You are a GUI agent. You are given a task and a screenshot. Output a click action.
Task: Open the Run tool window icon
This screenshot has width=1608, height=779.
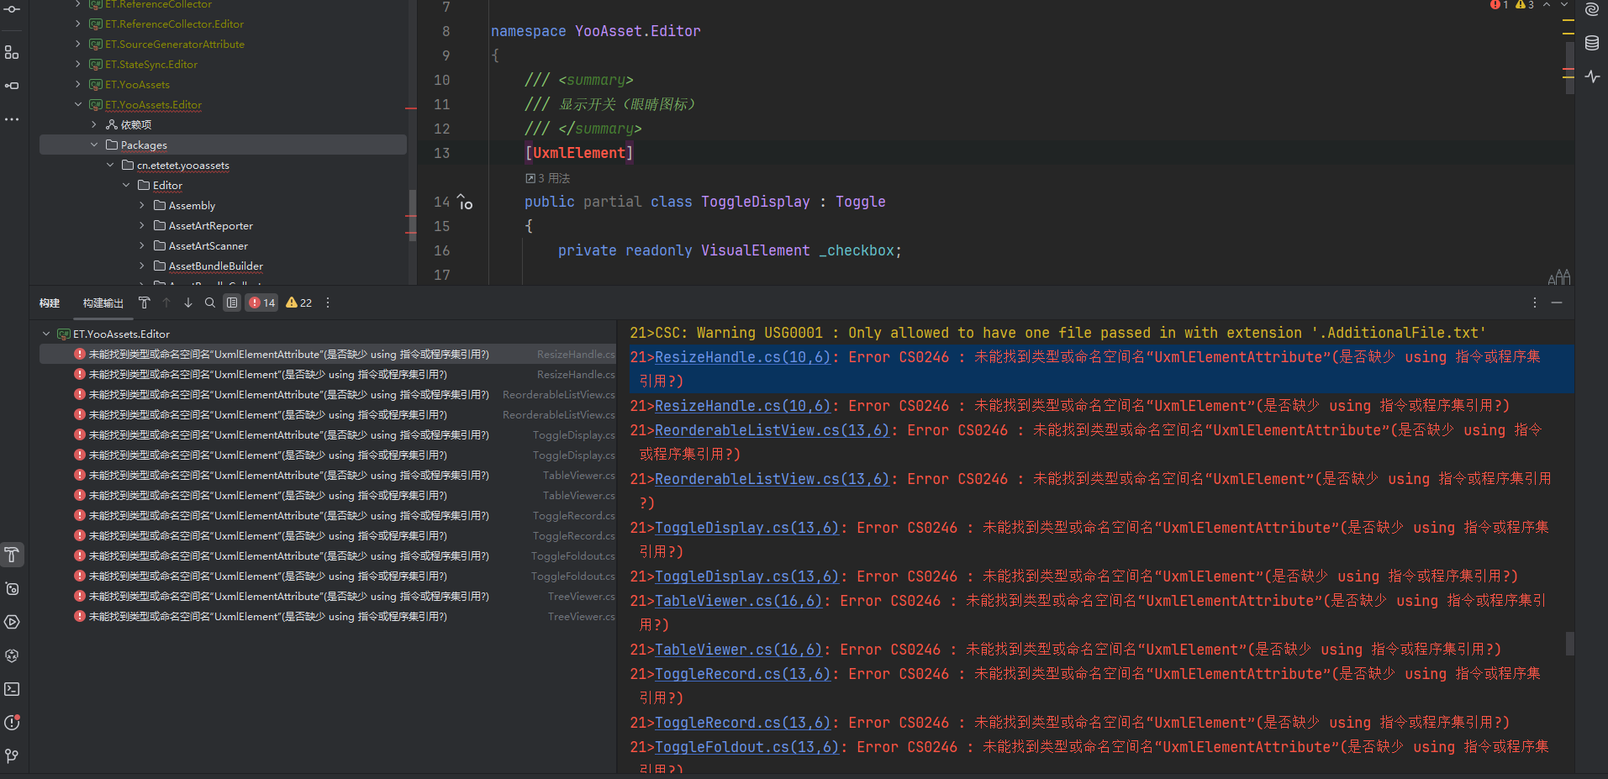12,622
